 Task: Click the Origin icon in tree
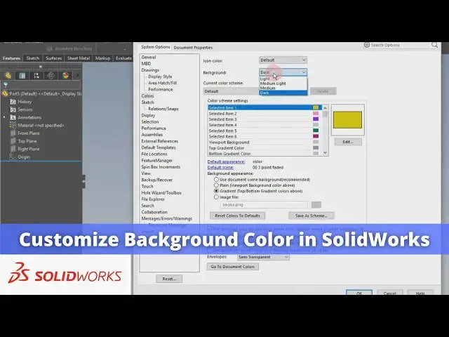pos(13,157)
